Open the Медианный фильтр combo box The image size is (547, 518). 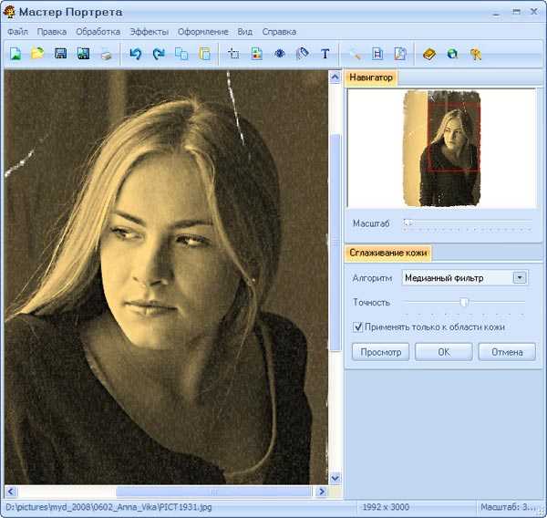coord(465,278)
